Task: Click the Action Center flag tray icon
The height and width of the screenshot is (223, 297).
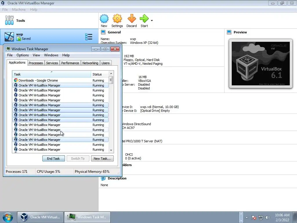Action: (254, 217)
